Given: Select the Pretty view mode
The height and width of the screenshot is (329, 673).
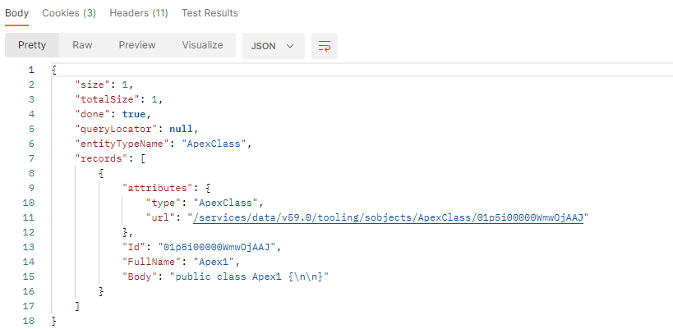Looking at the screenshot, I should tap(32, 45).
